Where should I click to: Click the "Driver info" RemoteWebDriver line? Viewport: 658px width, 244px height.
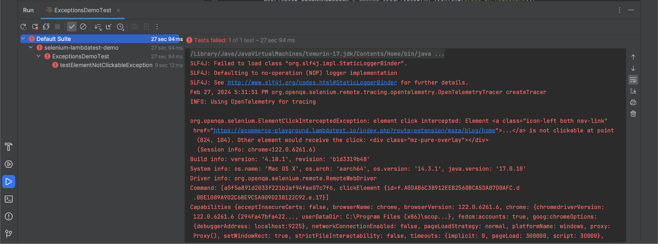283,179
